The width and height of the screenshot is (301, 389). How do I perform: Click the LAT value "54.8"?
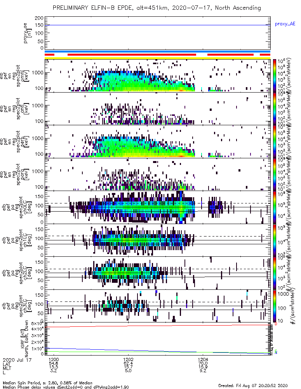[54, 363]
